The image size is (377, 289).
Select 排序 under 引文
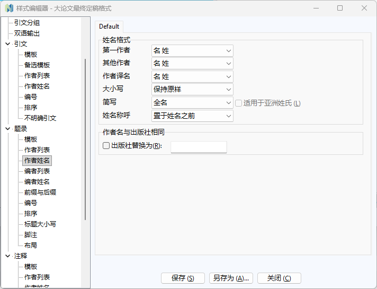click(x=31, y=108)
